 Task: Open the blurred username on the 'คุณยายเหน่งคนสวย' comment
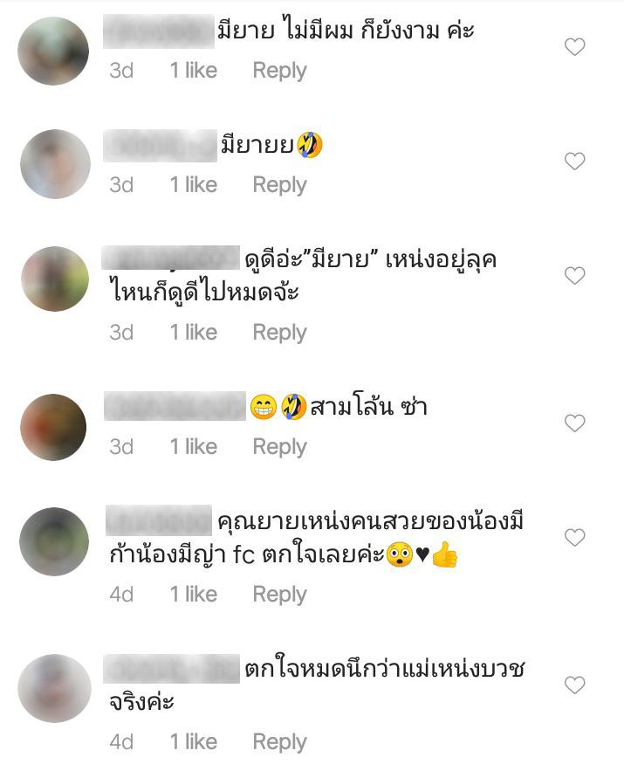159,520
